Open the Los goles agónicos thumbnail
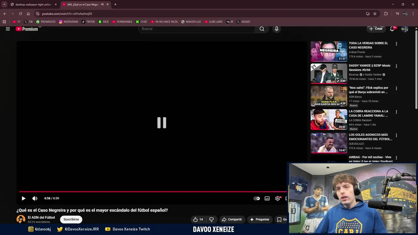Image resolution: width=418 pixels, height=235 pixels. (x=329, y=143)
